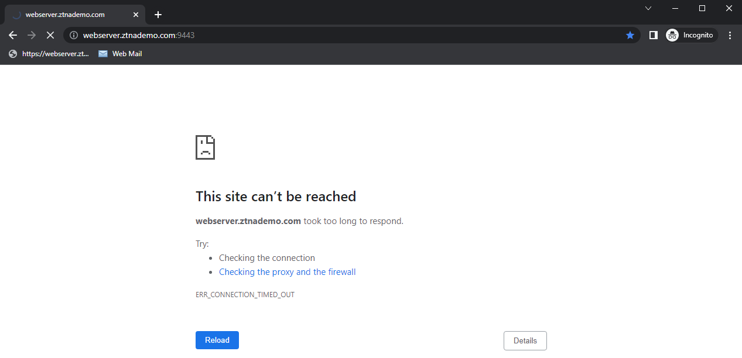The height and width of the screenshot is (358, 742).
Task: Open the Incognito profile indicator
Action: [x=692, y=35]
